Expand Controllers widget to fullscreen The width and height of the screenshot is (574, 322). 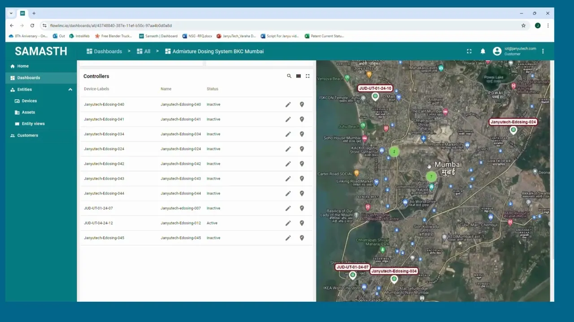coord(308,76)
